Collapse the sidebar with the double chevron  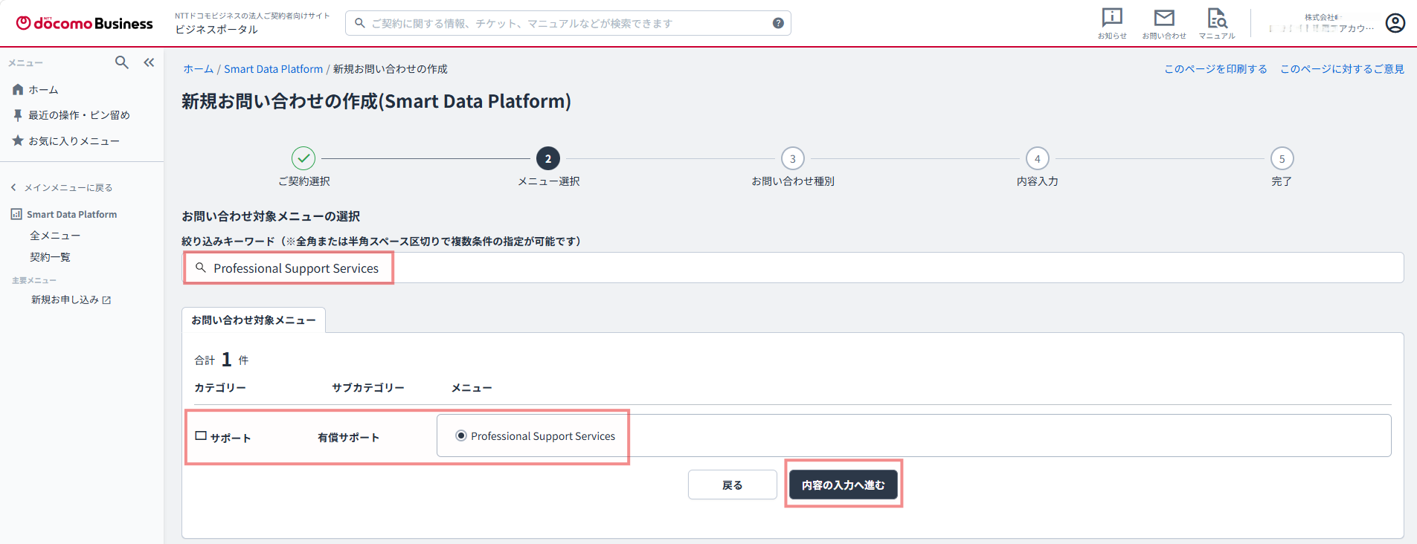point(149,62)
